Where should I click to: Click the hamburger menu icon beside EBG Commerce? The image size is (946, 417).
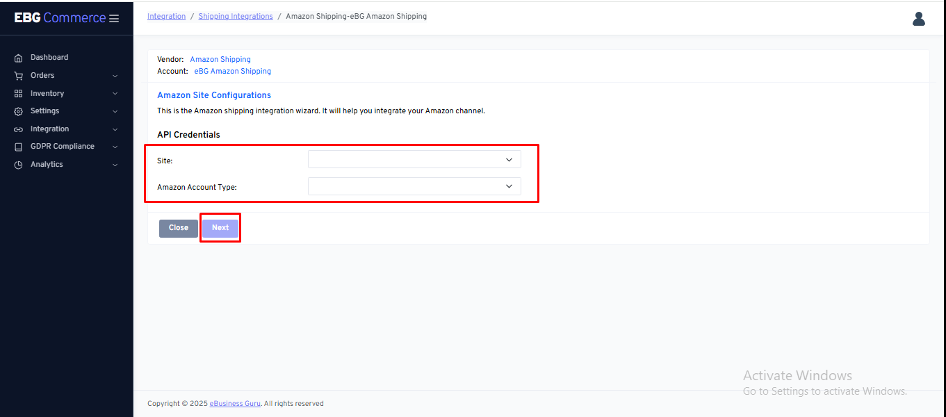coord(114,19)
